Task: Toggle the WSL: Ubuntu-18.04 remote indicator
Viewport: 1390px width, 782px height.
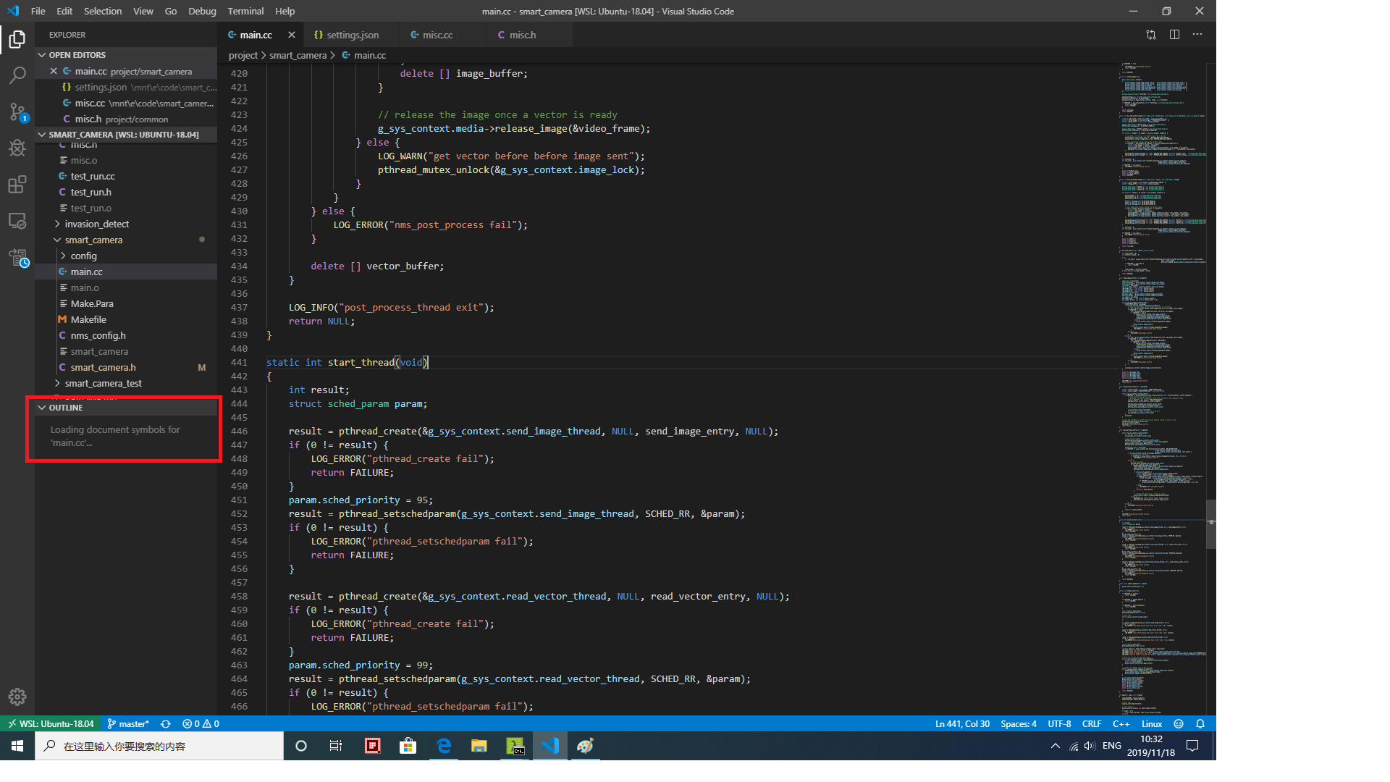Action: 51,723
